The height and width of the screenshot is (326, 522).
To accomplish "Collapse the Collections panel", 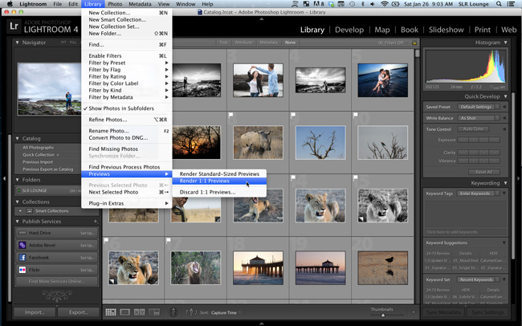I will (x=18, y=202).
